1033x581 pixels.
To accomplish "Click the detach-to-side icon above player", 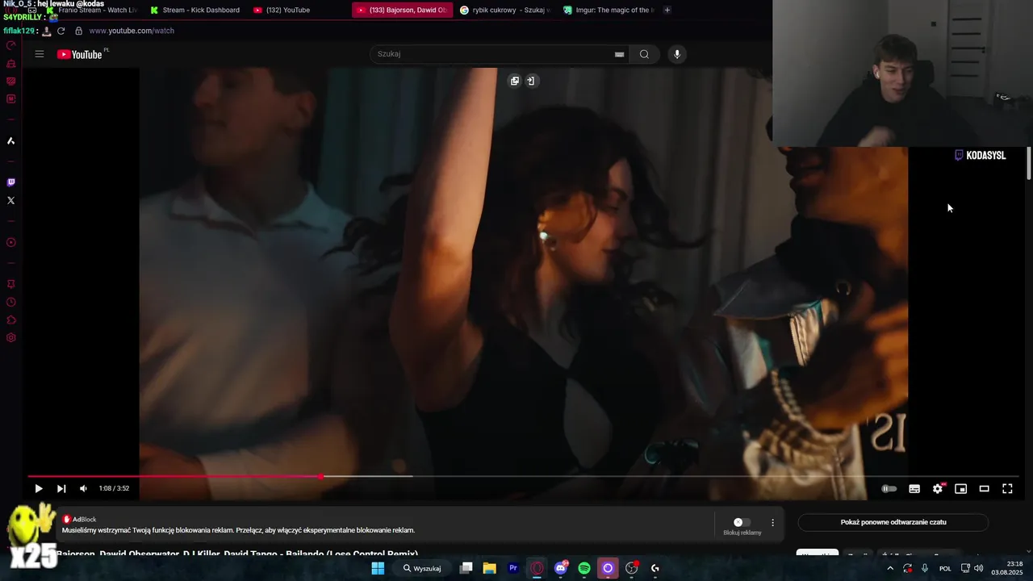I will click(x=531, y=81).
